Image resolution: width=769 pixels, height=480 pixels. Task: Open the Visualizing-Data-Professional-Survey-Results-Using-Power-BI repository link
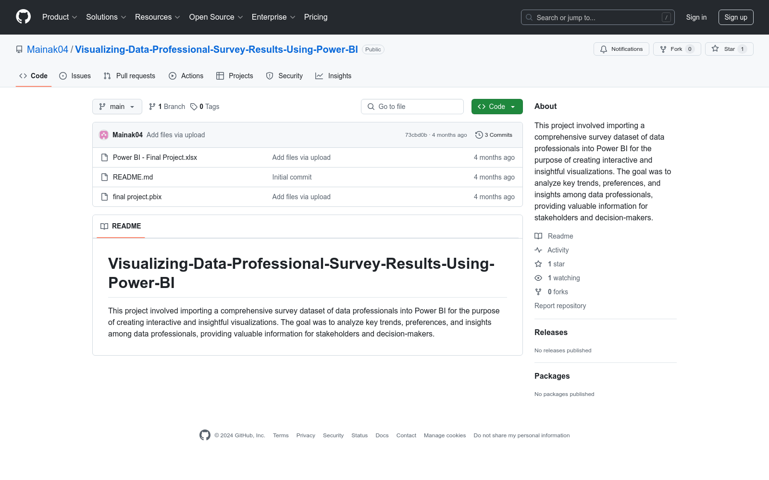tap(216, 49)
